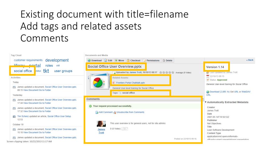Click Go to Folder in the 17:44 activity
The image size is (266, 150).
click(45, 103)
